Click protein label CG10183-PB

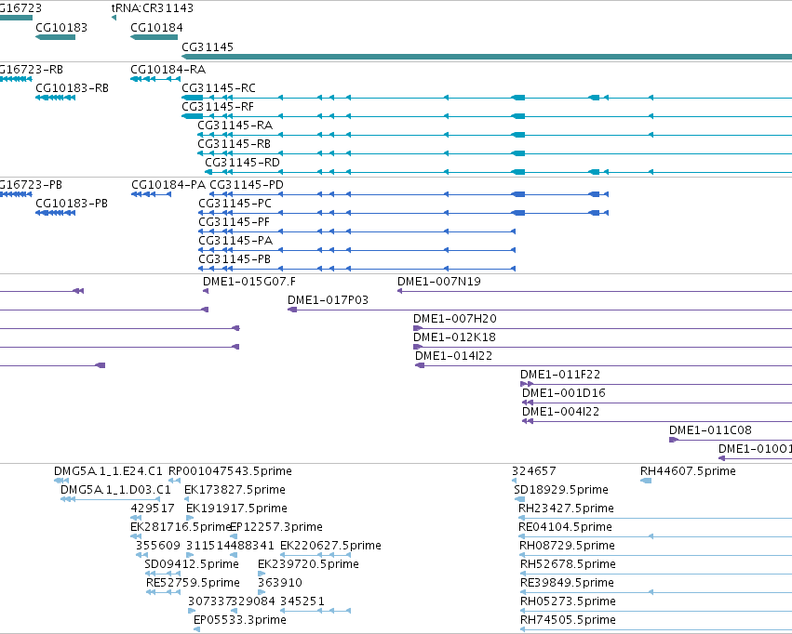coord(72,204)
